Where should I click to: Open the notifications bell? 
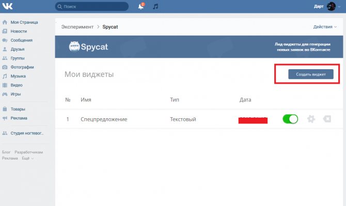click(x=141, y=6)
